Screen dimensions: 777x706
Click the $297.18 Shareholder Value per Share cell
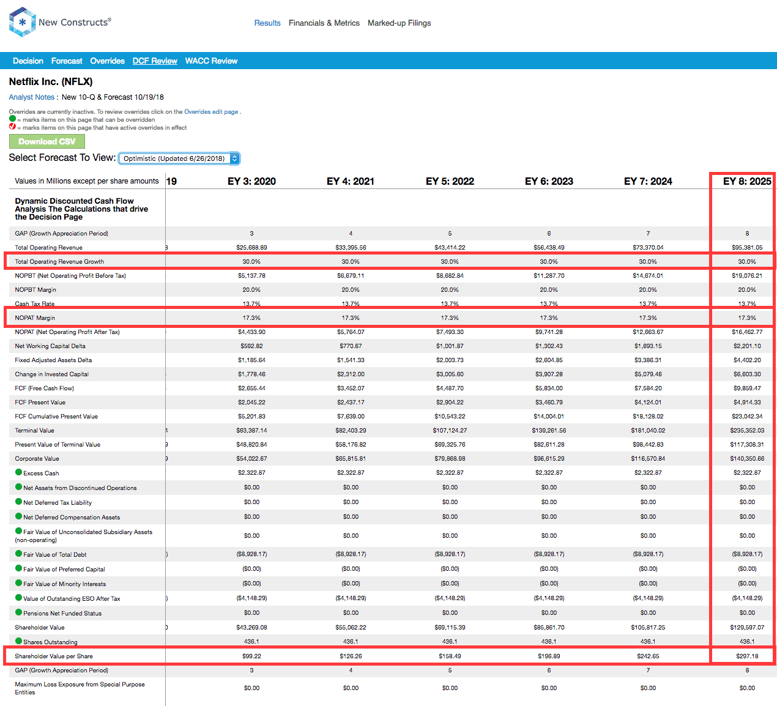point(747,656)
